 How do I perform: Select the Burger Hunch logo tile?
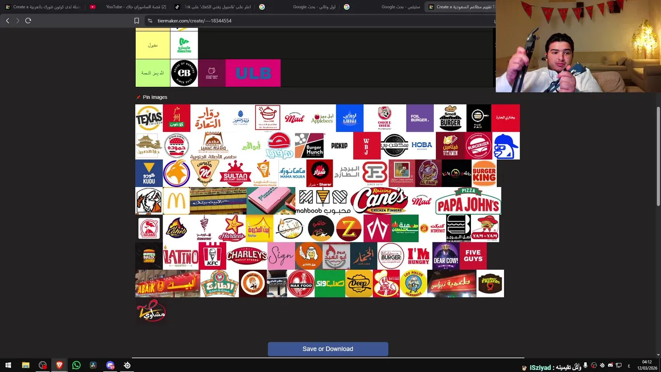click(309, 146)
